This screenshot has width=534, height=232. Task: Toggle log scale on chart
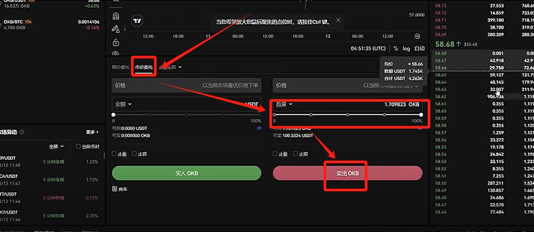pos(406,48)
